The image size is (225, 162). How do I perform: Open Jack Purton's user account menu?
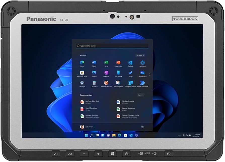click(x=87, y=127)
